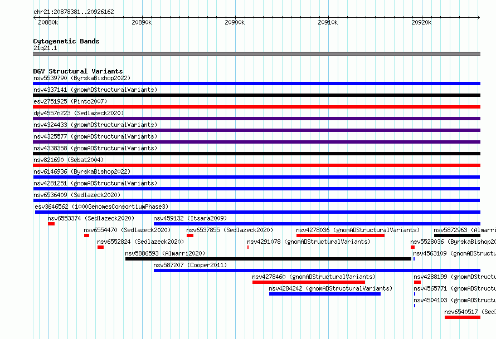The height and width of the screenshot is (339, 496).
Task: Open the nsv6537855 (Sedlazeck2020) label
Action: tap(230, 230)
